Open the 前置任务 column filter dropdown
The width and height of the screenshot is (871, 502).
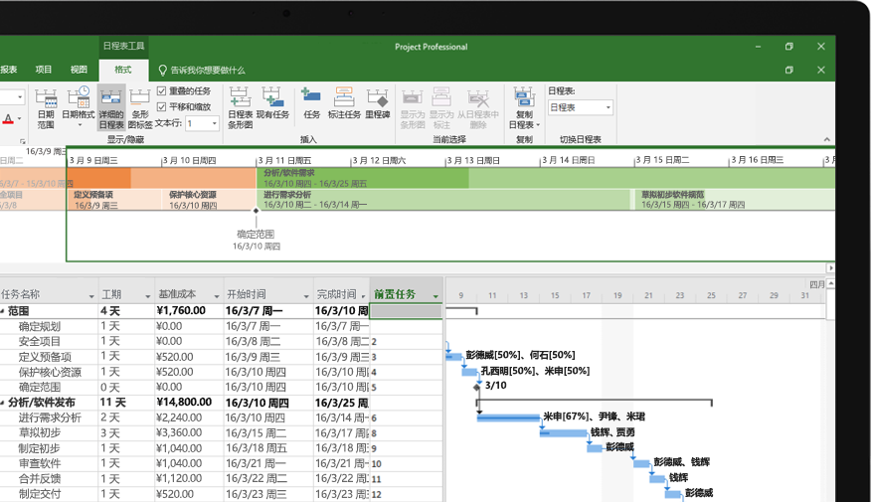pyautogui.click(x=436, y=296)
